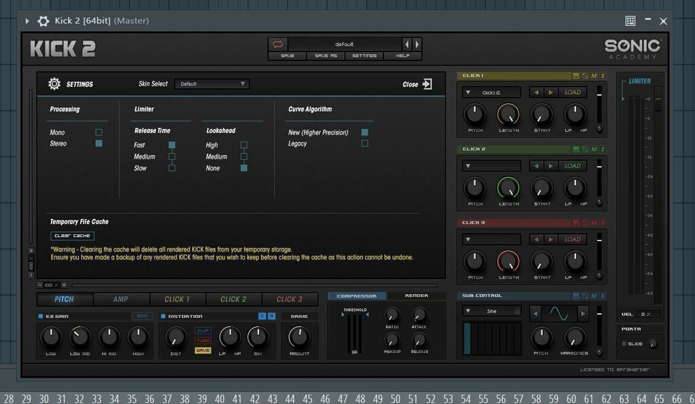Screen dimensions: 695x404
Task: Toggle the Distortion enable switch
Action: tap(163, 317)
